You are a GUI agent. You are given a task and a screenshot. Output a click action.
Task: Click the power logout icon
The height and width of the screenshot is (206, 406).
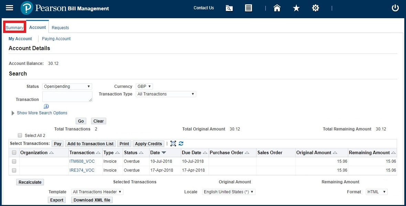pos(395,8)
